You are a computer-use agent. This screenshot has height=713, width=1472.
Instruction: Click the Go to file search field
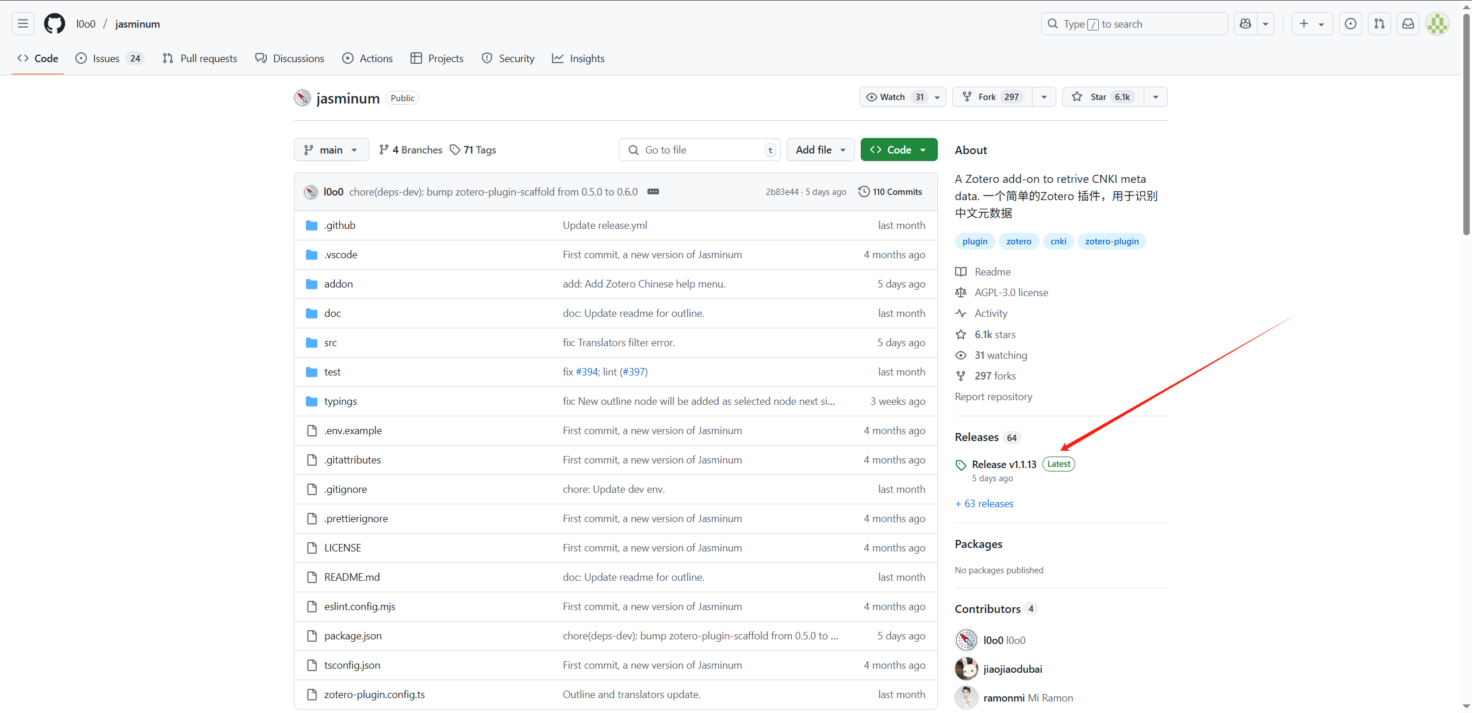click(699, 149)
